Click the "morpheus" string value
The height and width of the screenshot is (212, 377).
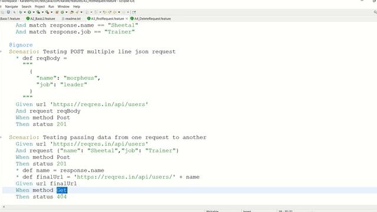pos(80,78)
